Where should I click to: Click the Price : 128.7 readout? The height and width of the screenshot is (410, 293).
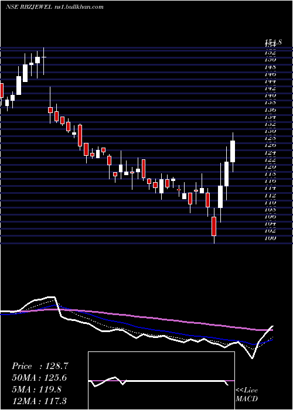tap(40, 366)
